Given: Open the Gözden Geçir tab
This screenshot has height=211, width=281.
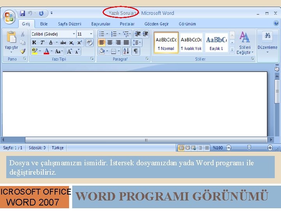Looking at the screenshot, I should point(157,24).
